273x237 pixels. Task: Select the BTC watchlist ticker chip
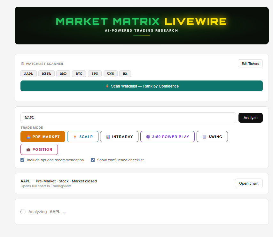click(79, 73)
